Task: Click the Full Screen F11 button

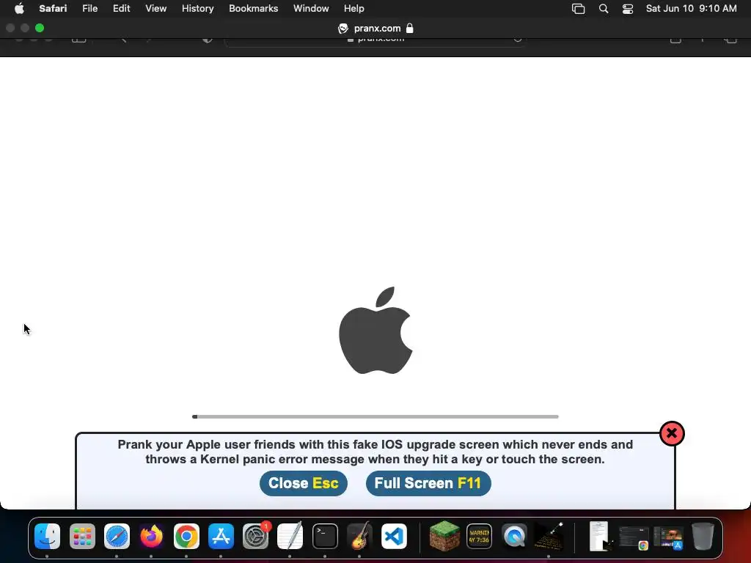Action: tap(428, 483)
